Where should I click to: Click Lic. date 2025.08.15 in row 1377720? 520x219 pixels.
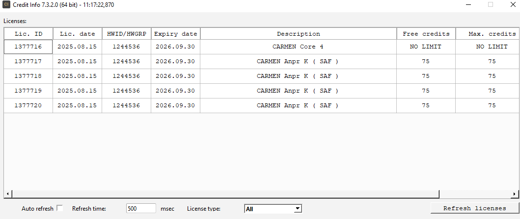[77, 105]
